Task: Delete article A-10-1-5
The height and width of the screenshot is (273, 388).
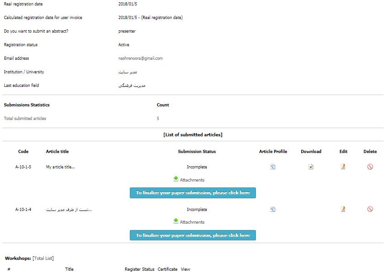Action: coord(370,167)
